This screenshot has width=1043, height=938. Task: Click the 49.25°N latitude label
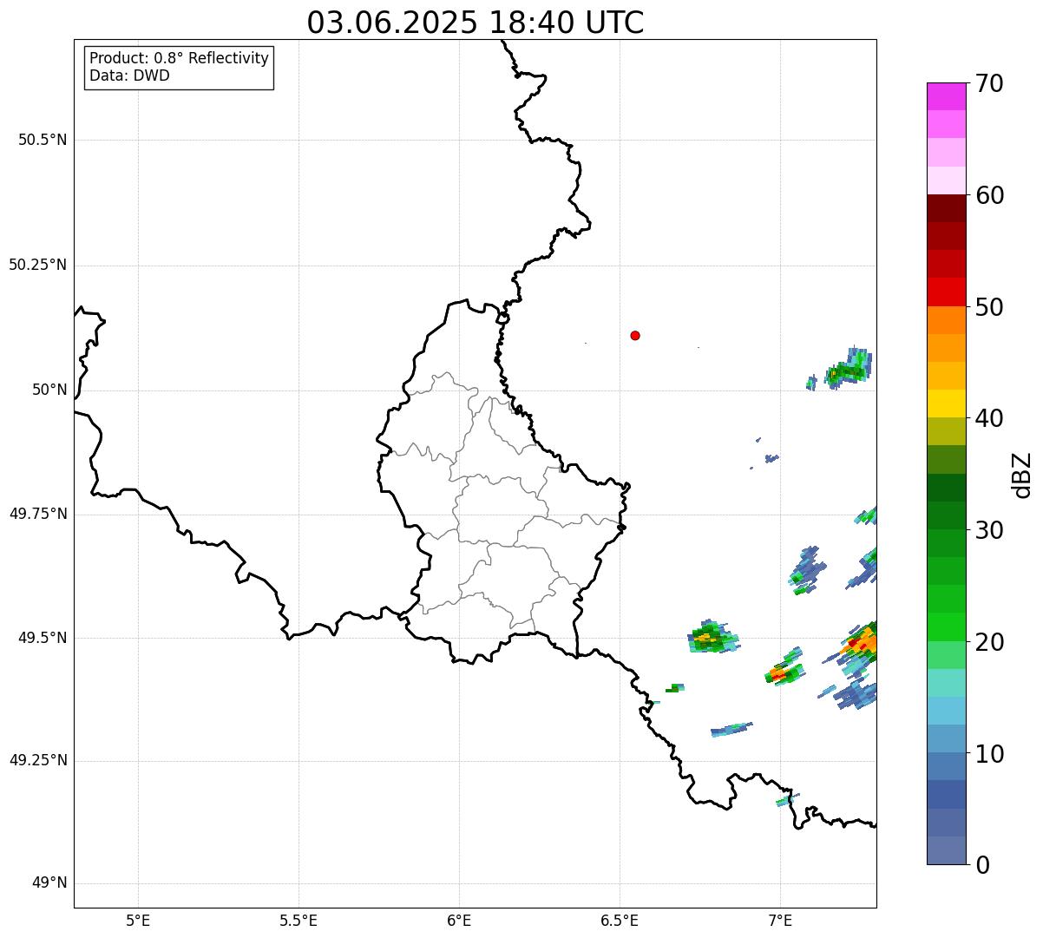tap(38, 760)
